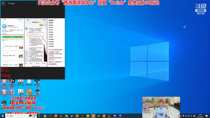Open the network icon in system tray
Viewport: 210px width, 118px height.
tap(188, 116)
